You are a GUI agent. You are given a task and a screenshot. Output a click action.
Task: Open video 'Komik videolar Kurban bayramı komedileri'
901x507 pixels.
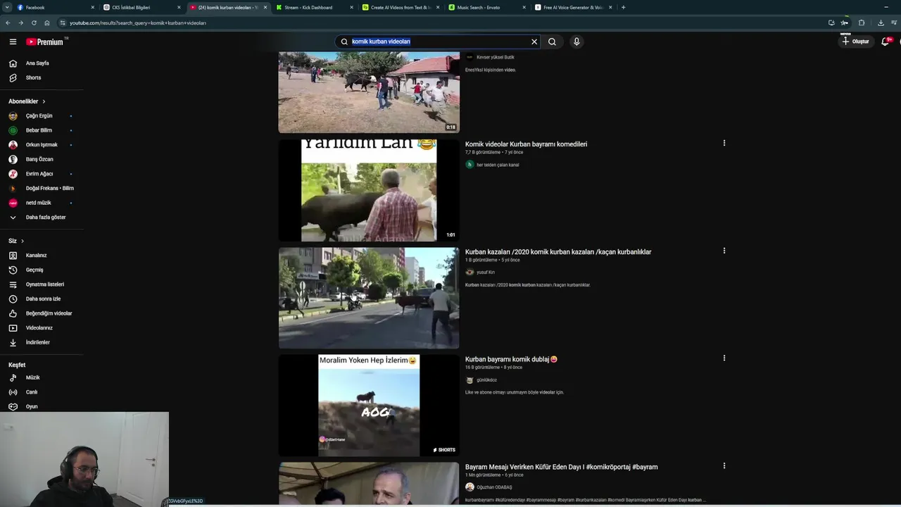click(526, 144)
